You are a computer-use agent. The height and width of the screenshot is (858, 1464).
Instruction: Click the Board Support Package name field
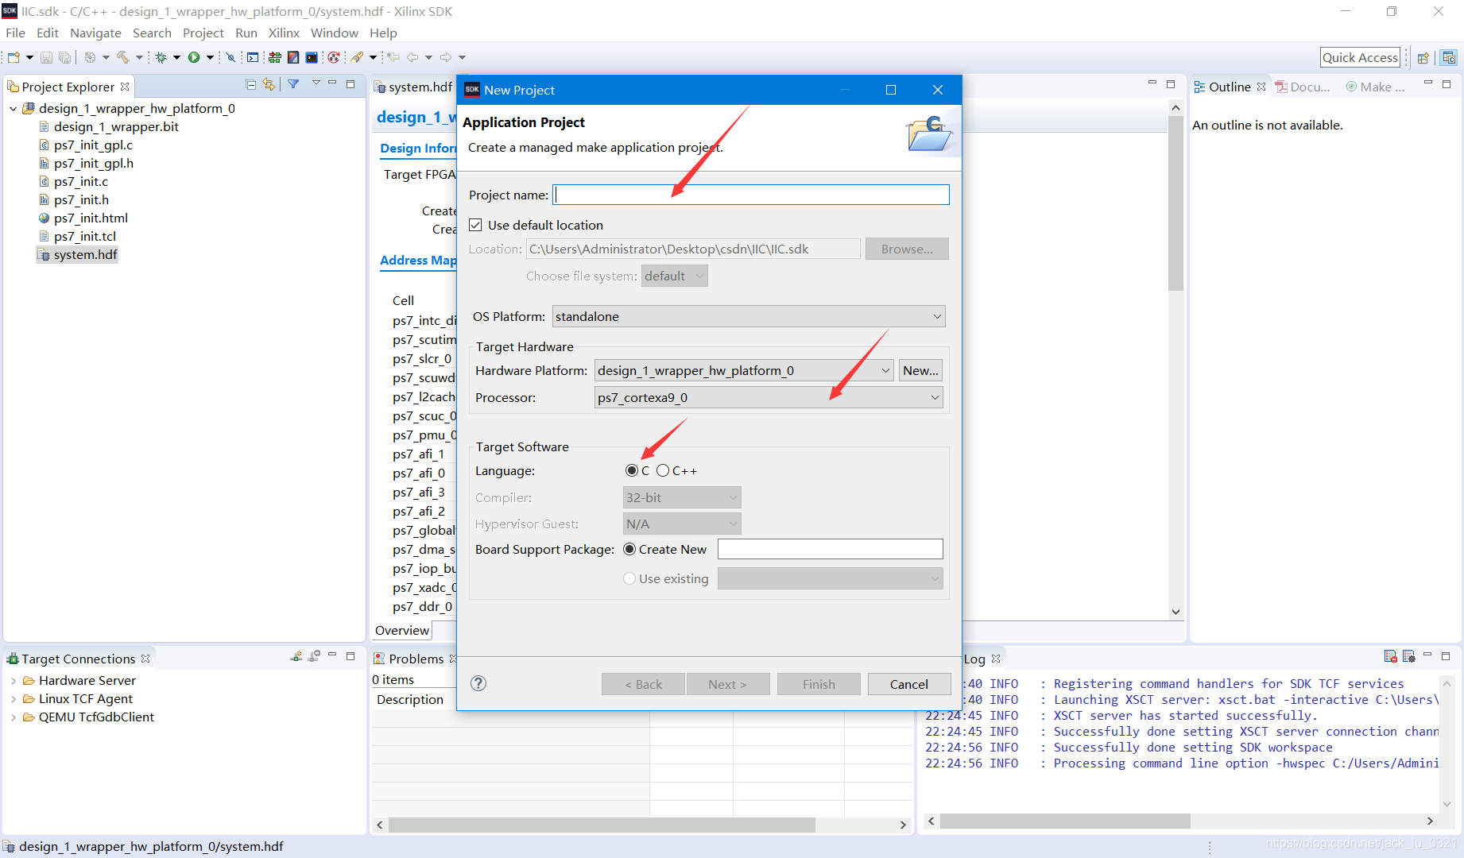(x=831, y=549)
